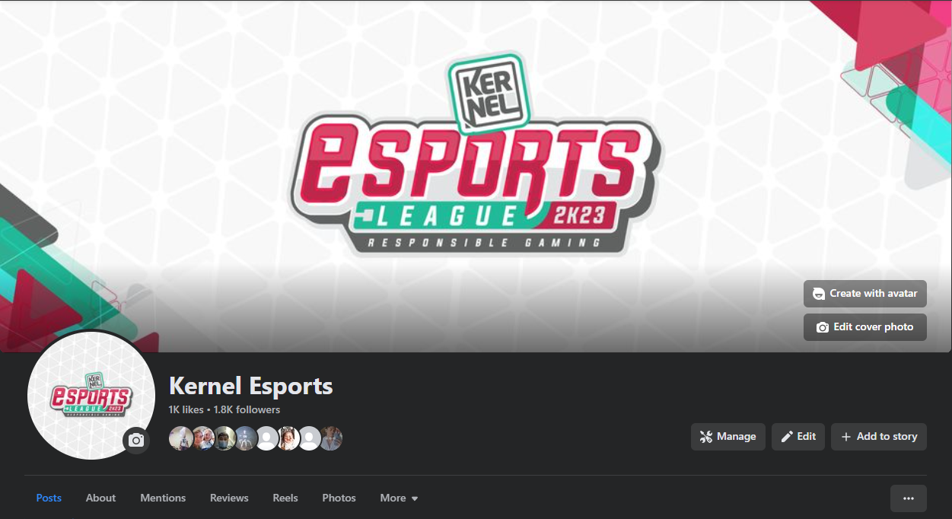Image resolution: width=952 pixels, height=519 pixels.
Task: Go to the Reviews tab
Action: (x=229, y=498)
